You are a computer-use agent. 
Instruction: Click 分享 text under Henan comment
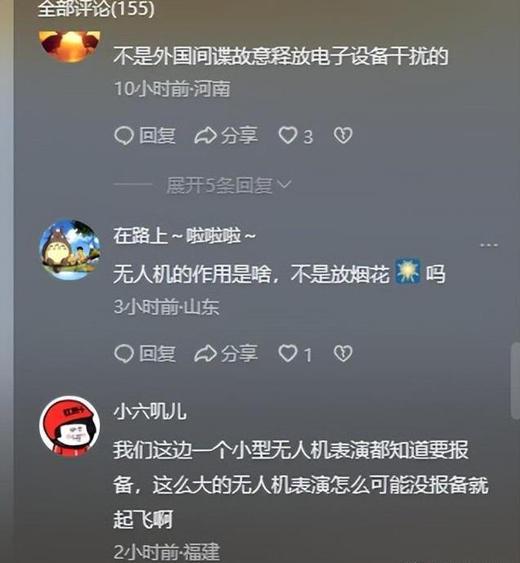[240, 136]
